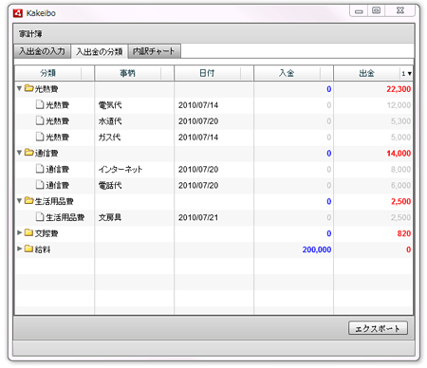Select the 入出金の分類 tab

pyautogui.click(x=100, y=51)
